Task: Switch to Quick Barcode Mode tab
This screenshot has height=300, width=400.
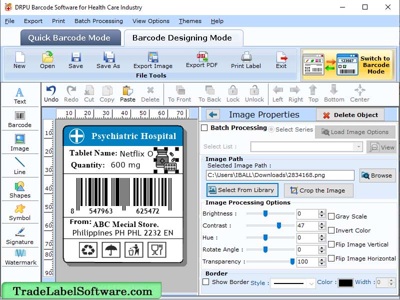Action: pyautogui.click(x=70, y=37)
